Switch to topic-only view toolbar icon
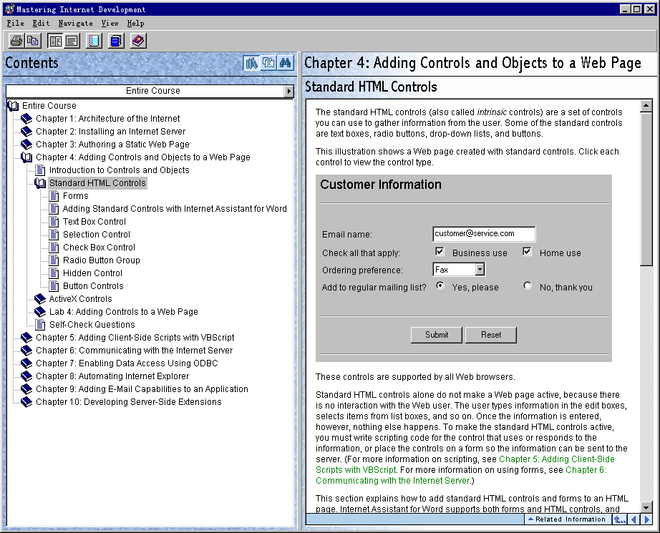The width and height of the screenshot is (660, 533). [x=72, y=41]
